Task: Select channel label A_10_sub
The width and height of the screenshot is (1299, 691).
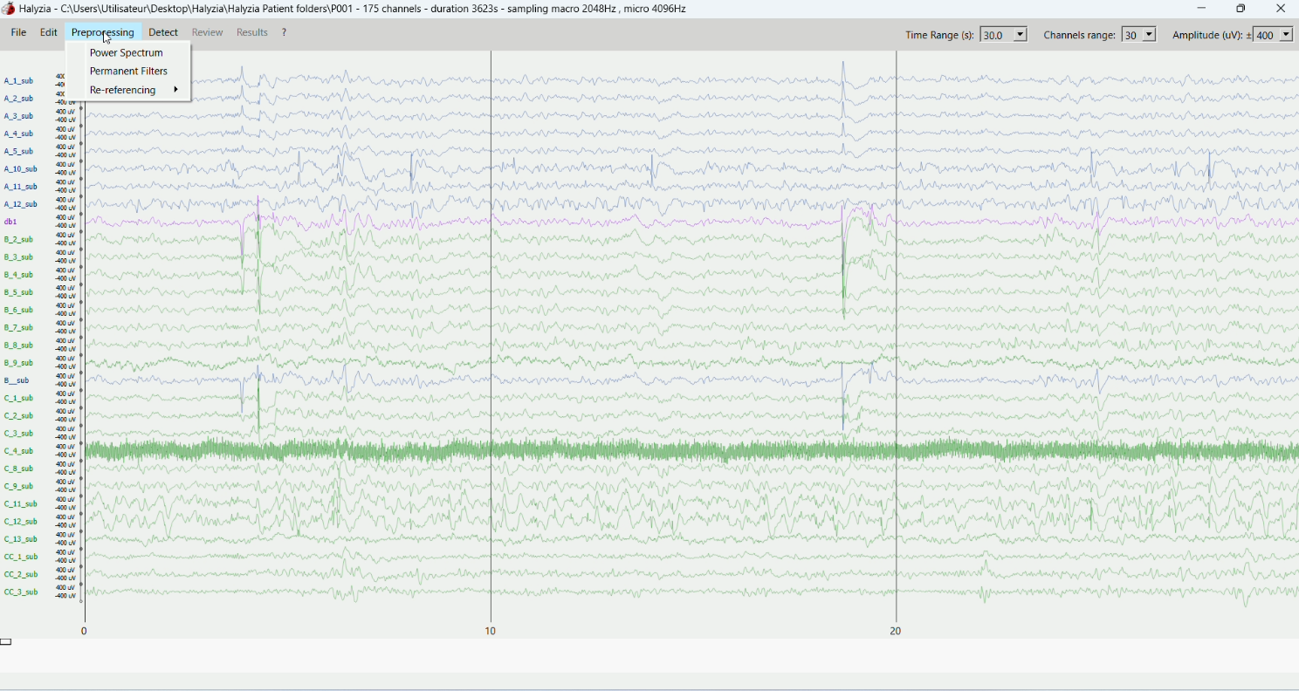Action: pos(21,169)
